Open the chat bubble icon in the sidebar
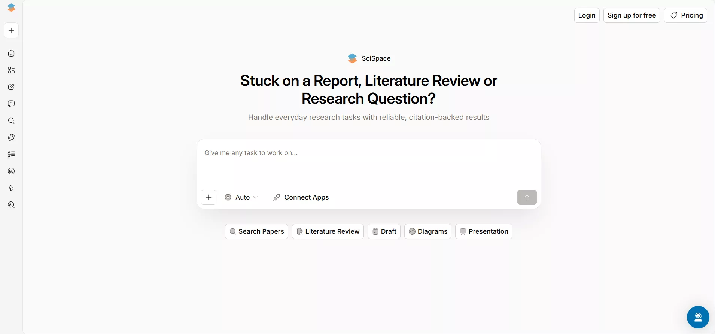Viewport: 715px width, 334px height. coord(11,104)
